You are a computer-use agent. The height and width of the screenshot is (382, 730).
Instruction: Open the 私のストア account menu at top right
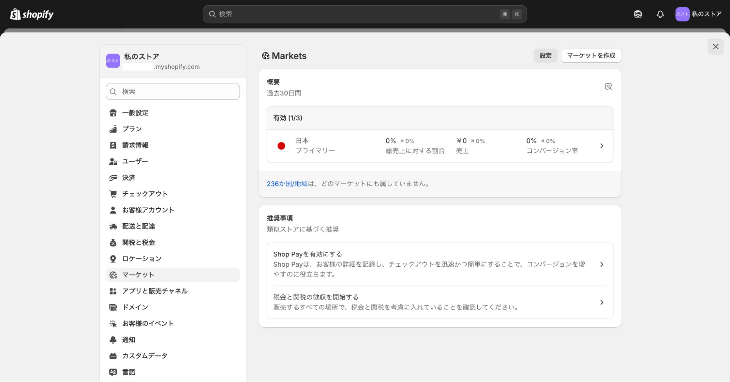(x=698, y=14)
